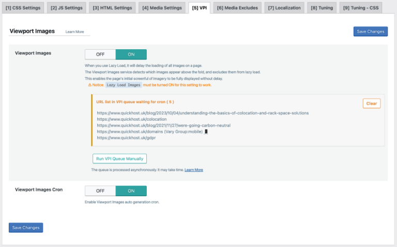The width and height of the screenshot is (397, 247).
Task: Switch to the [7] Localization tab
Action: coord(284,8)
